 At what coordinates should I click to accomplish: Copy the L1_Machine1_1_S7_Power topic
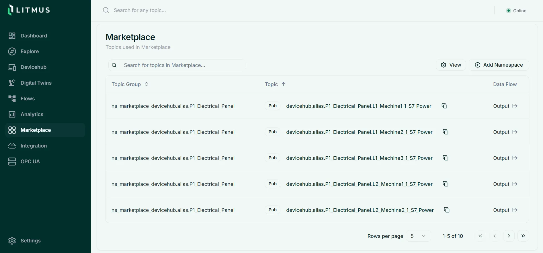(x=444, y=106)
